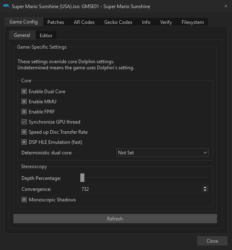
Task: Open the Patches tab
Action: coord(56,22)
